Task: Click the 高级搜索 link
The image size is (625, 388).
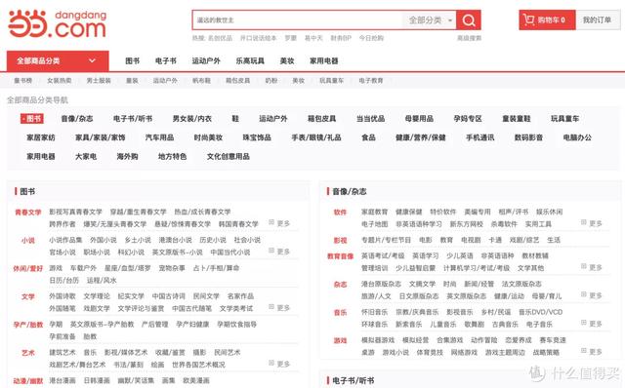Action: coord(469,38)
